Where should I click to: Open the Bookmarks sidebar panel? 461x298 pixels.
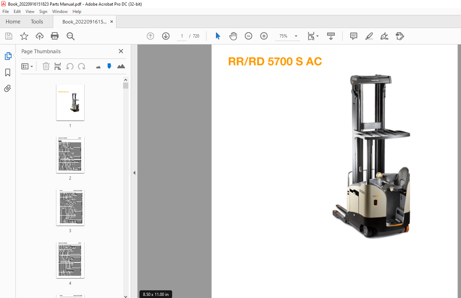click(8, 72)
